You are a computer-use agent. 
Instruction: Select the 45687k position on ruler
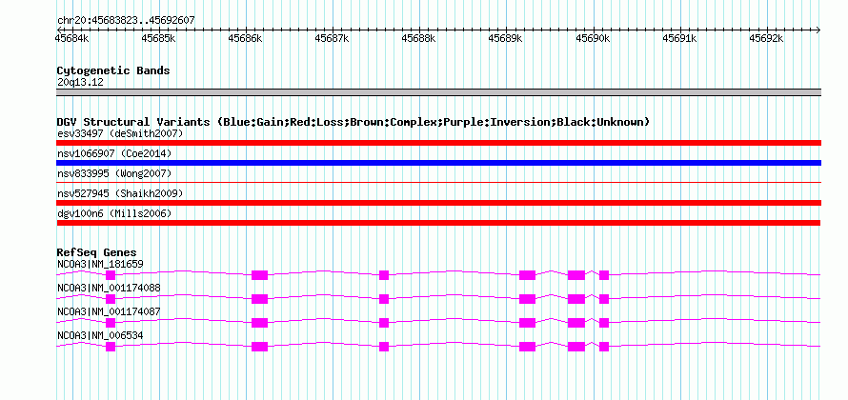tap(333, 38)
